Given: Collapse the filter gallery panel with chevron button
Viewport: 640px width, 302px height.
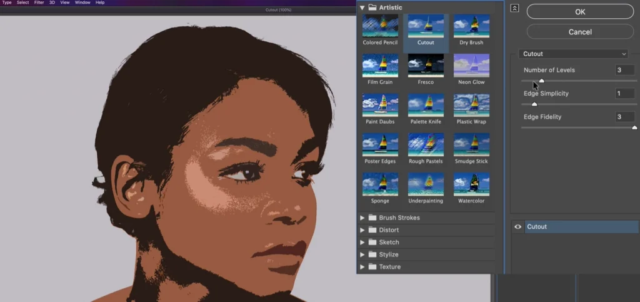Looking at the screenshot, I should (515, 8).
